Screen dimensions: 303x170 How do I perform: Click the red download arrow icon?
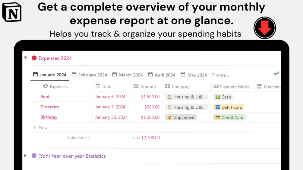tap(265, 28)
